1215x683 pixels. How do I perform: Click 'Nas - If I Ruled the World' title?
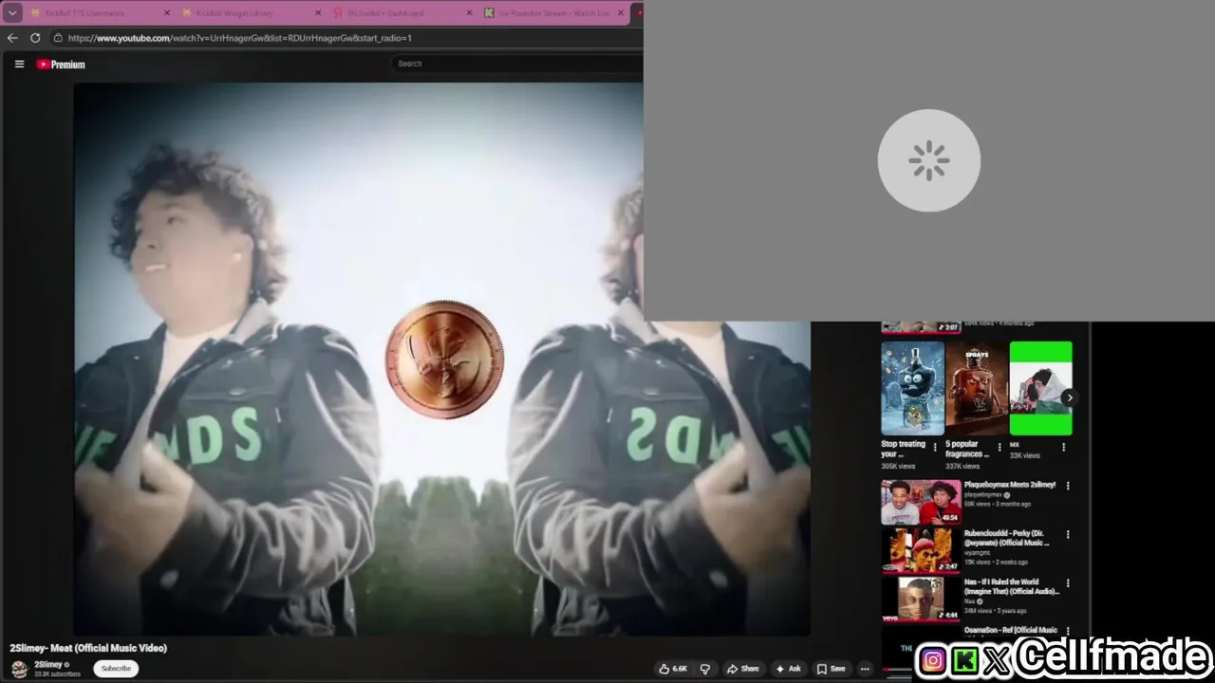1011,586
